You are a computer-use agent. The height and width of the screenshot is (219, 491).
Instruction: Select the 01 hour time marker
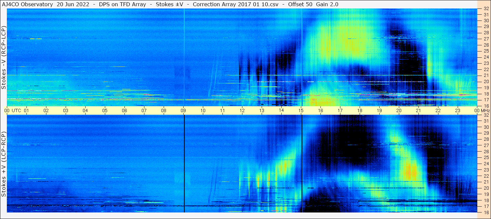click(26, 110)
